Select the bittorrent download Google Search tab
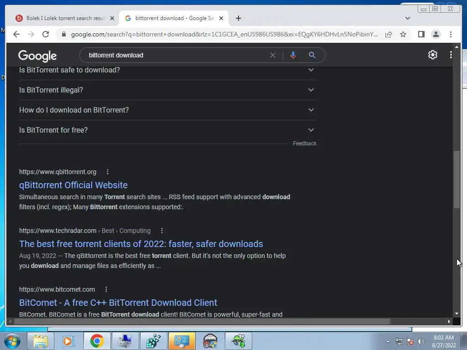The image size is (467, 350). tap(174, 18)
